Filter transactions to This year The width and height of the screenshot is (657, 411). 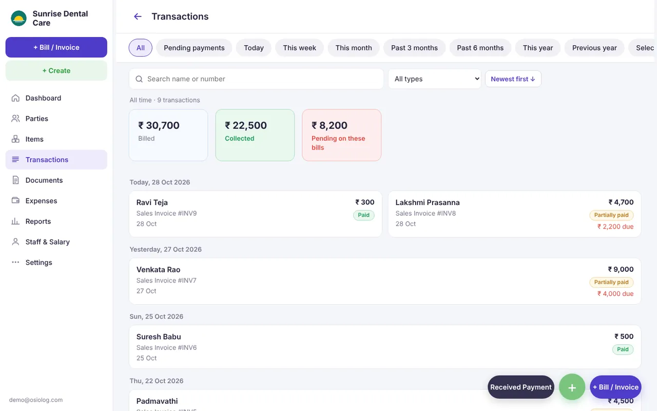[538, 48]
